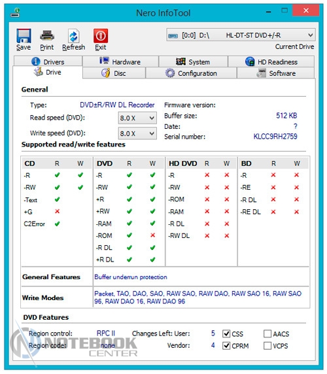This screenshot has height=374, width=327.
Task: Toggle the CPRM checkbox
Action: 226,345
